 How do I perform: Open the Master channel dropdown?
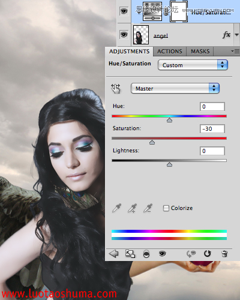click(175, 88)
